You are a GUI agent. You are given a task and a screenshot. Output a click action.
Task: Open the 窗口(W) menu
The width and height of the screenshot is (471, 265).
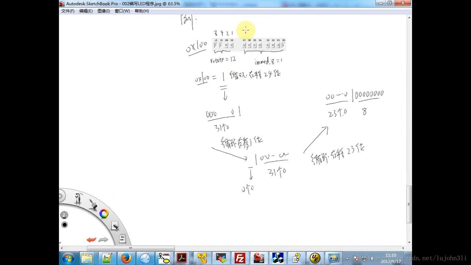coord(122,11)
